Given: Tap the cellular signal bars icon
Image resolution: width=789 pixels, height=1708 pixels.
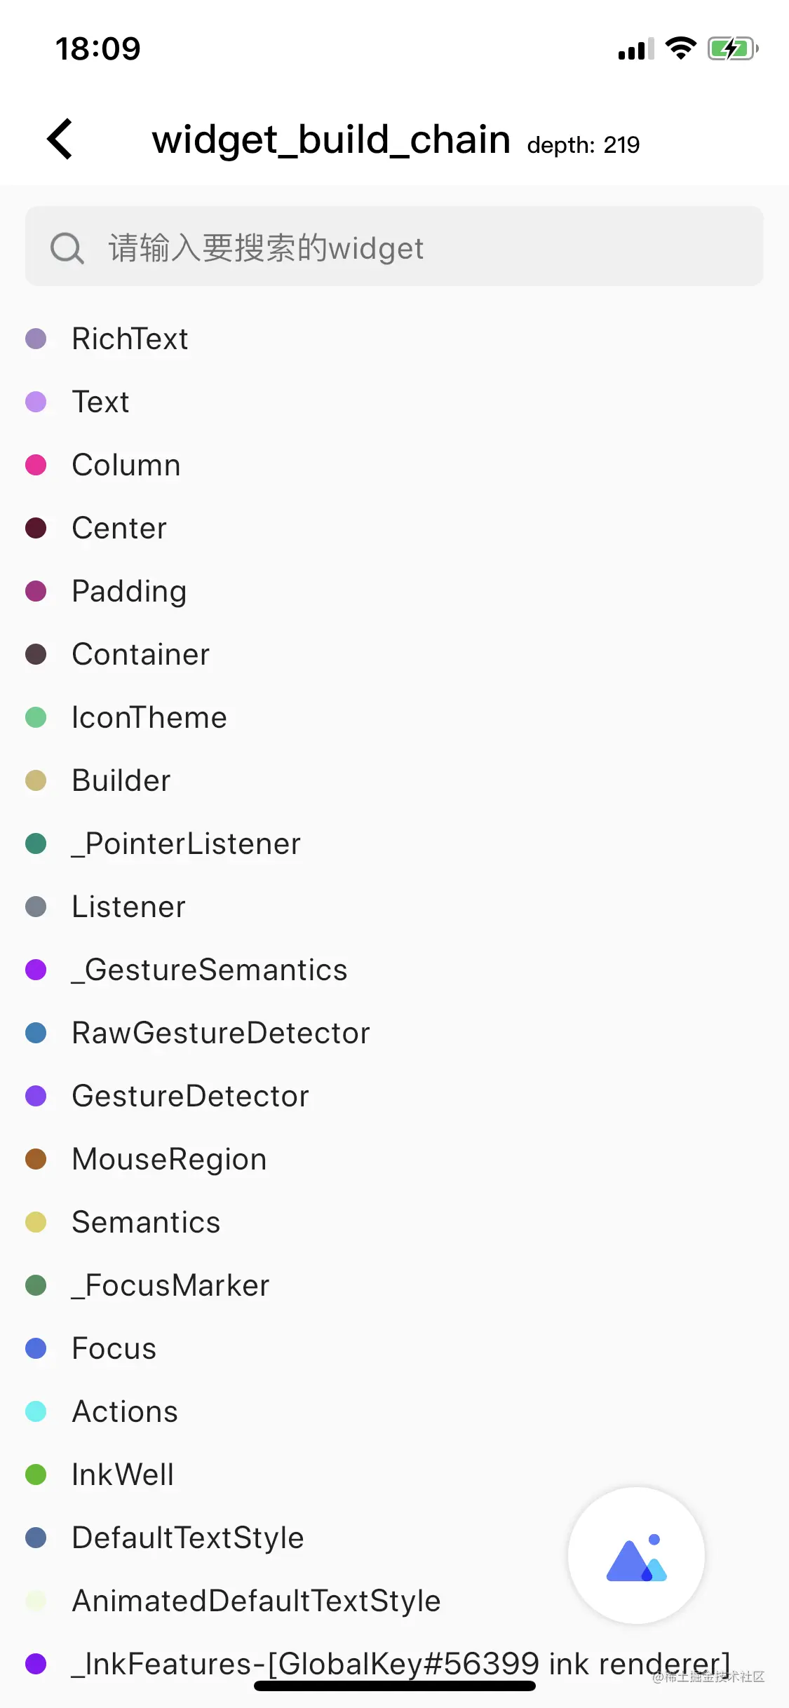Looking at the screenshot, I should coord(635,49).
